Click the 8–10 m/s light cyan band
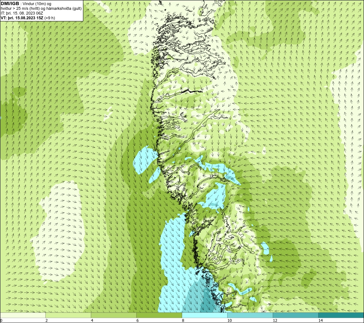Screen dimensions: 364x323 (x=205, y=315)
